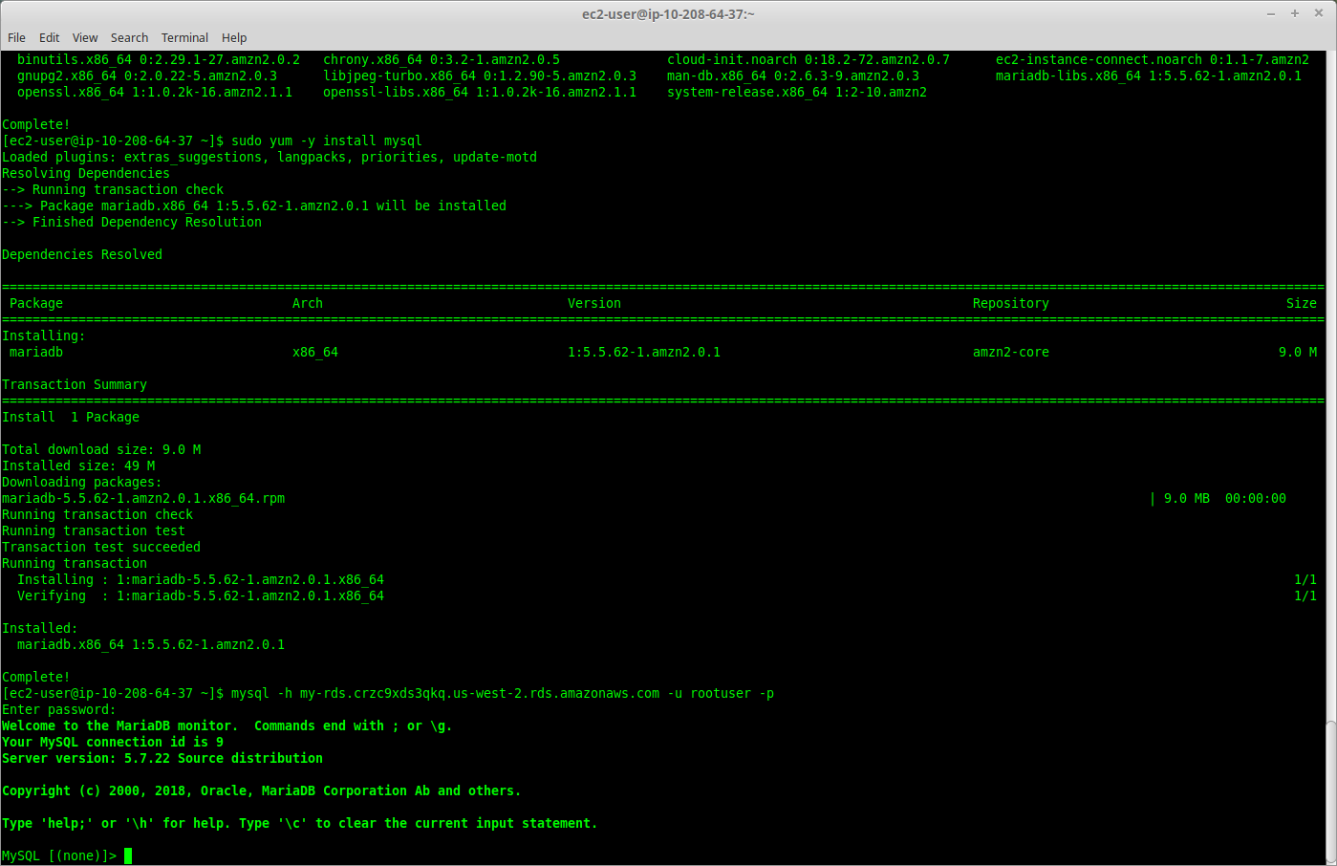Click 'mariadb-libs.x86_64' package entry
1337x866 pixels.
point(1149,76)
